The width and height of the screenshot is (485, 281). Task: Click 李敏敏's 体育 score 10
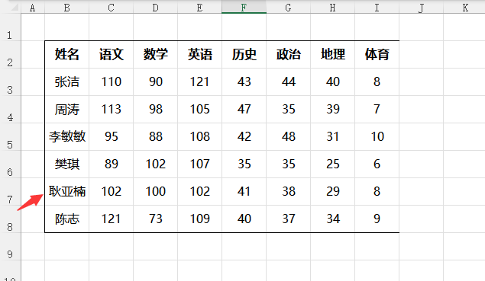click(x=377, y=136)
